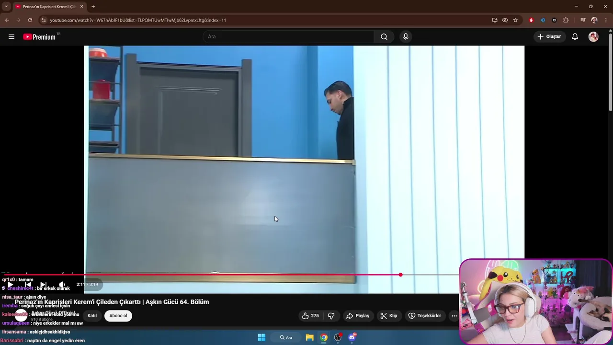
Task: Click the 2:11 / 3:19 time display
Action: coord(87,284)
